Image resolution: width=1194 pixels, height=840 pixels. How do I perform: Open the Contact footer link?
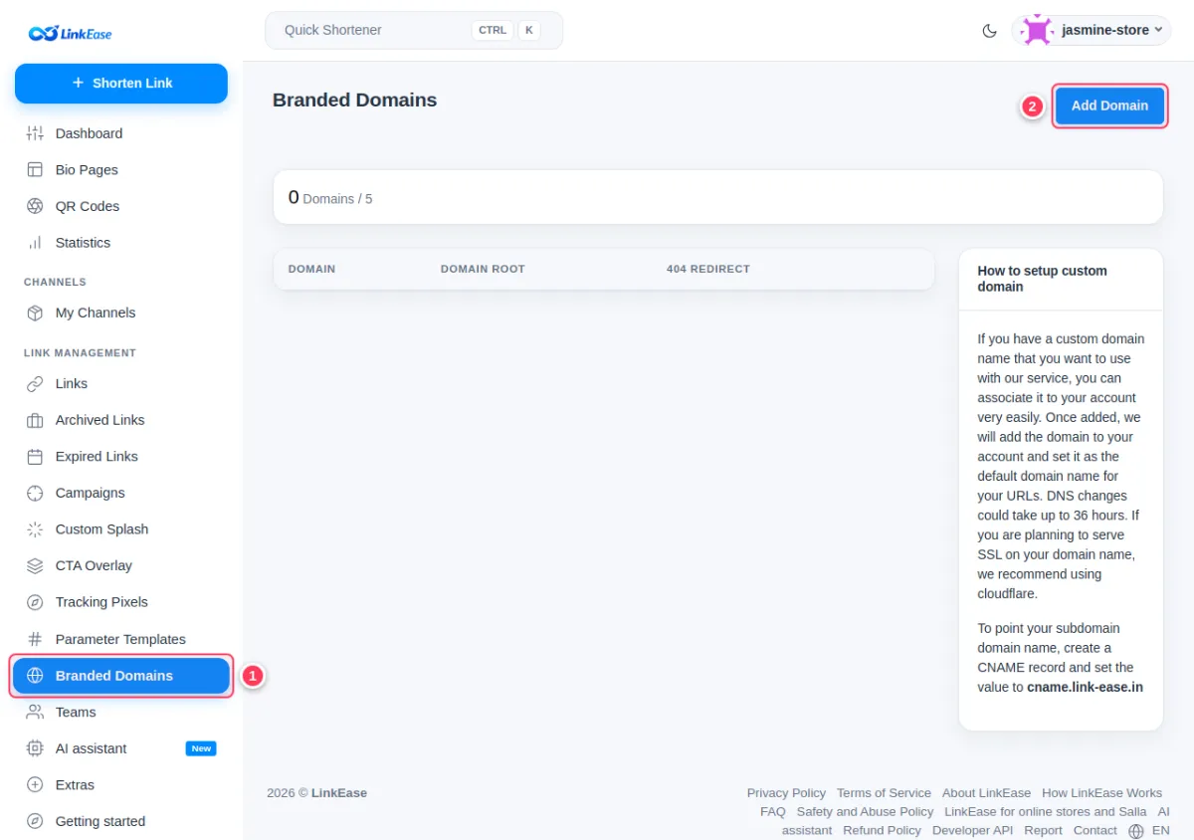[x=1094, y=831]
